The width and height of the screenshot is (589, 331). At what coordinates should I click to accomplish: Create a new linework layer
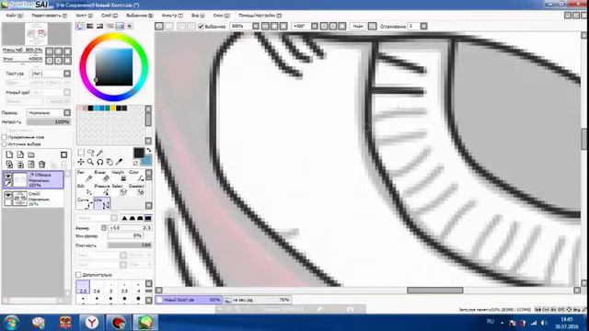20,154
